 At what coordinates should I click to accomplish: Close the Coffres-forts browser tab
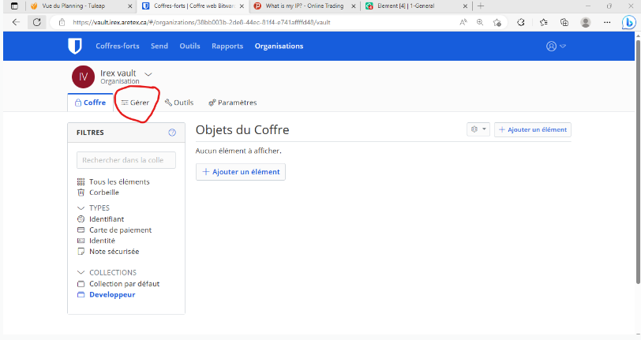pos(242,6)
